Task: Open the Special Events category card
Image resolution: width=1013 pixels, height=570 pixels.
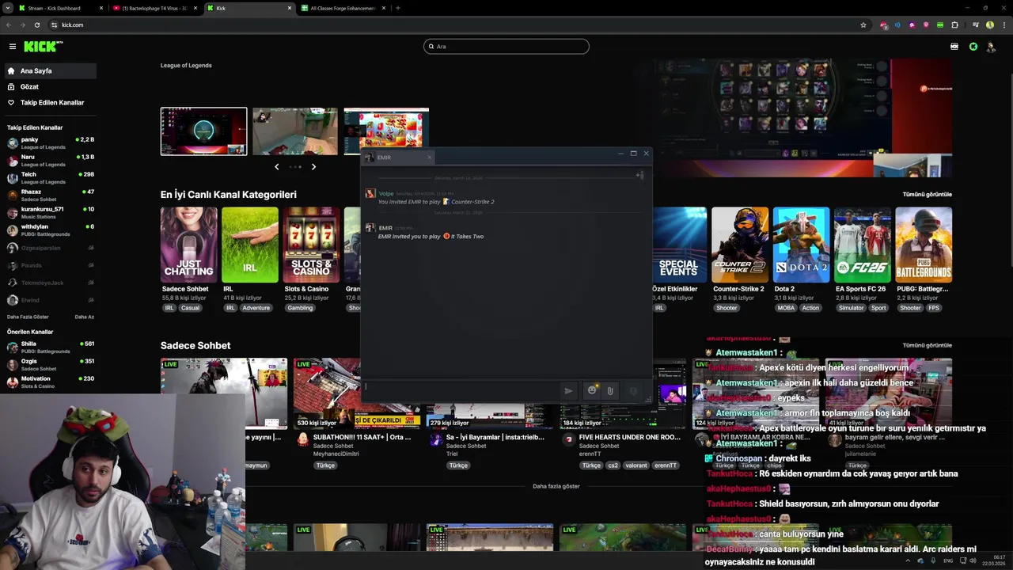Action: coord(678,245)
